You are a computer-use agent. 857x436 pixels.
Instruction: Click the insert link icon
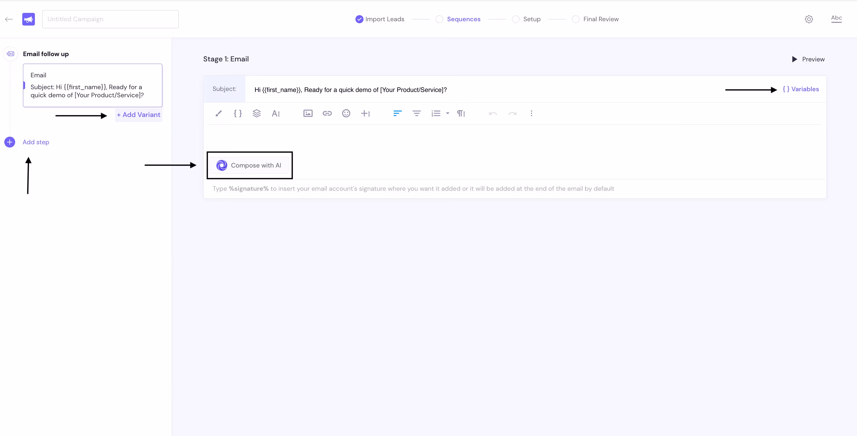tap(327, 113)
